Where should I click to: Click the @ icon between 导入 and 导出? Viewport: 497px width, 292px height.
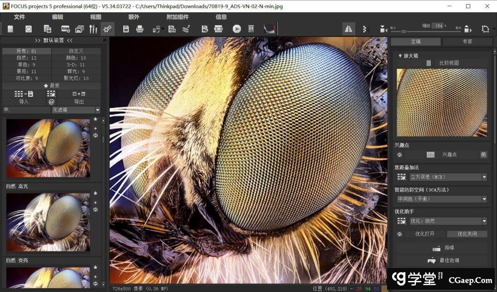51,102
